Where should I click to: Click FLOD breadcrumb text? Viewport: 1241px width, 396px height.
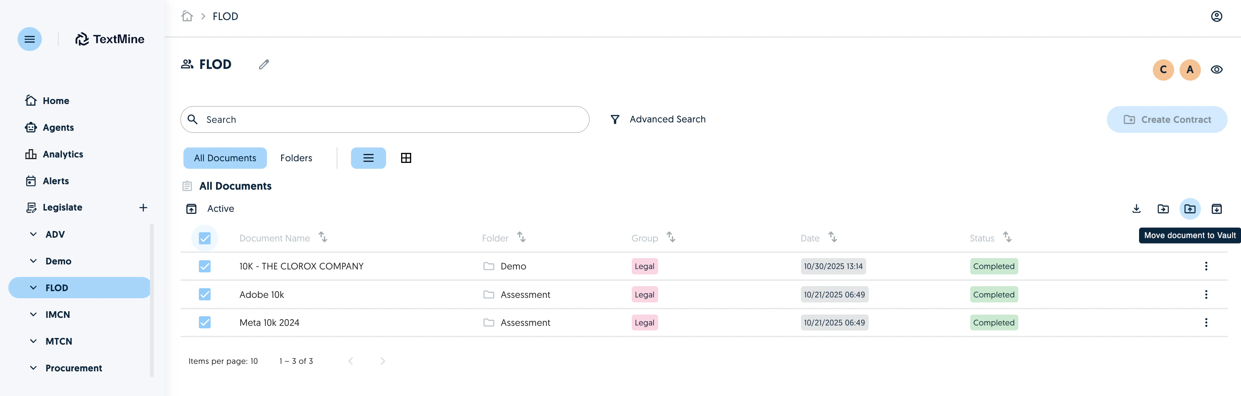pyautogui.click(x=225, y=16)
